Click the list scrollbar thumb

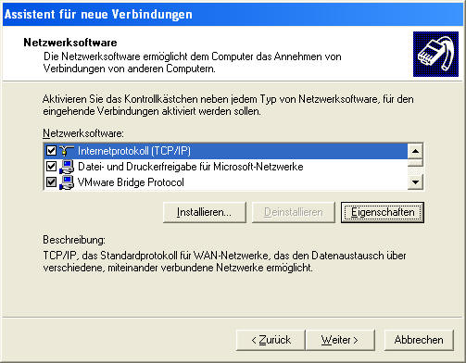tap(415, 163)
